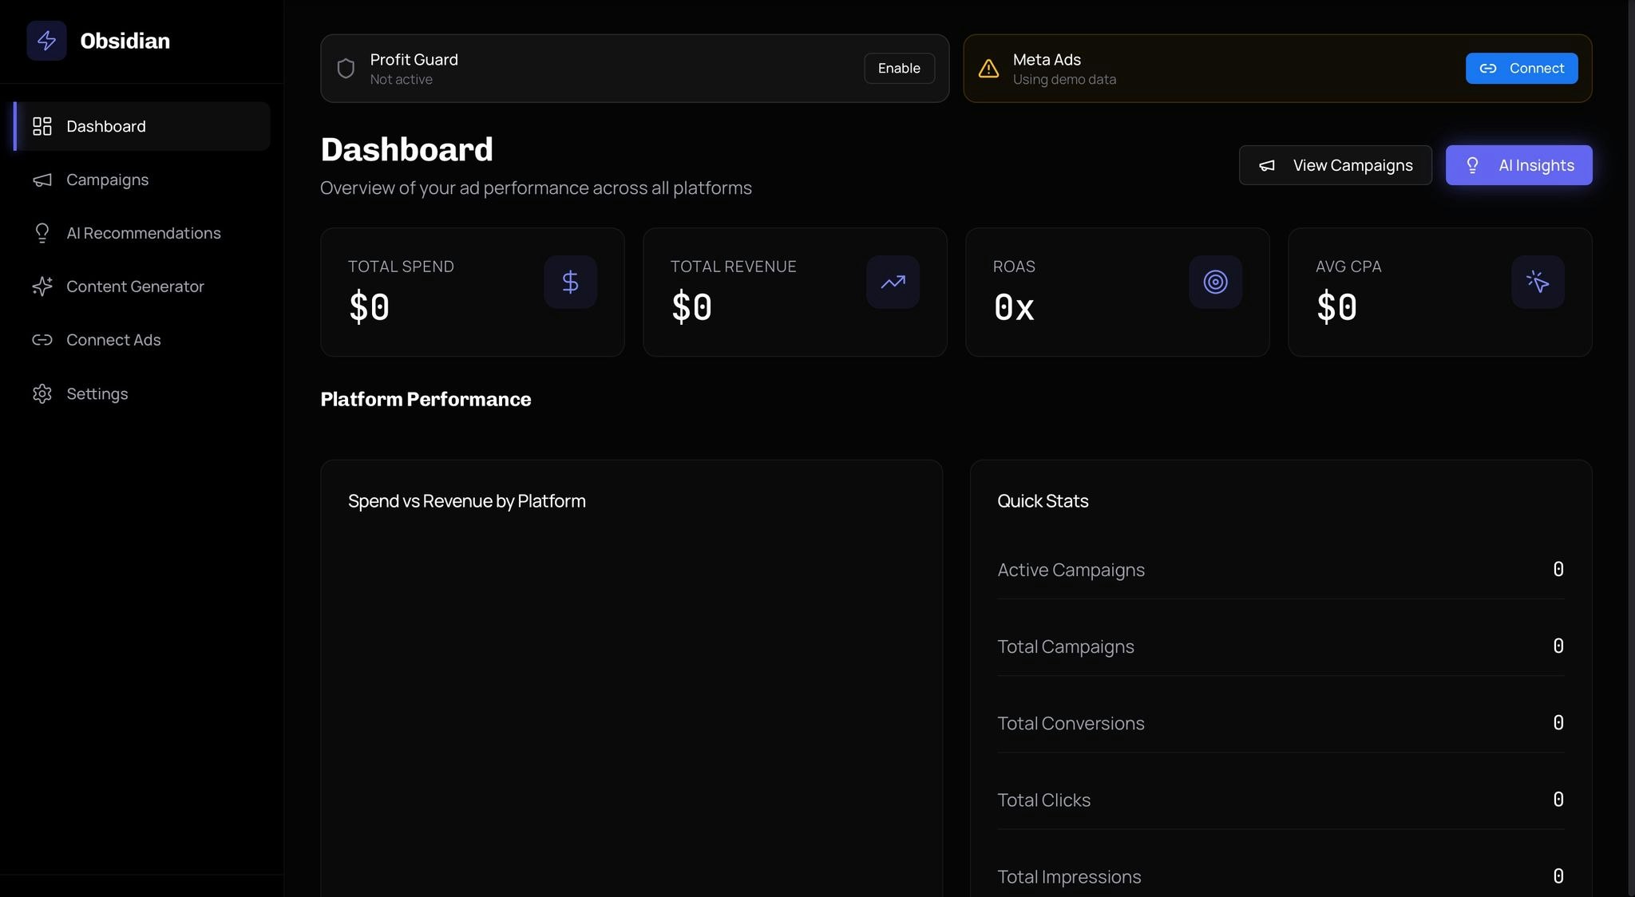Click the Settings gear icon in sidebar
This screenshot has width=1635, height=897.
(42, 393)
